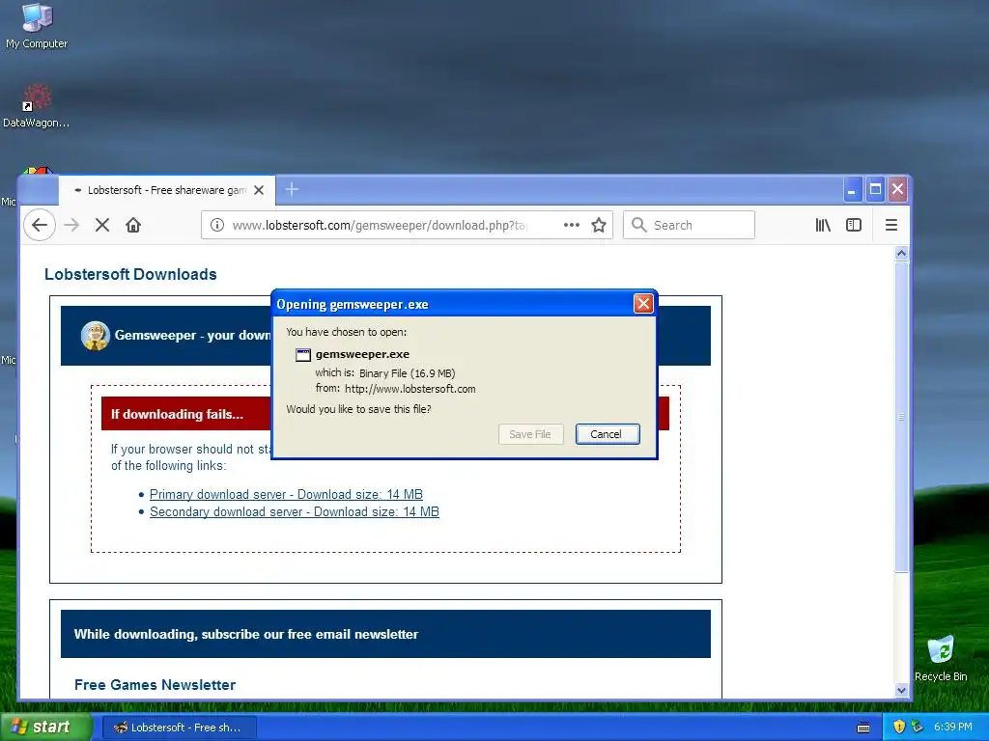989x741 pixels.
Task: Click the DataWagon desktop shortcut
Action: click(36, 106)
